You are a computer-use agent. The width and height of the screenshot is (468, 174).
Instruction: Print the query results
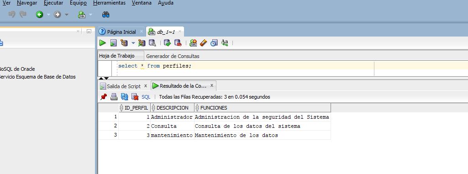114,97
